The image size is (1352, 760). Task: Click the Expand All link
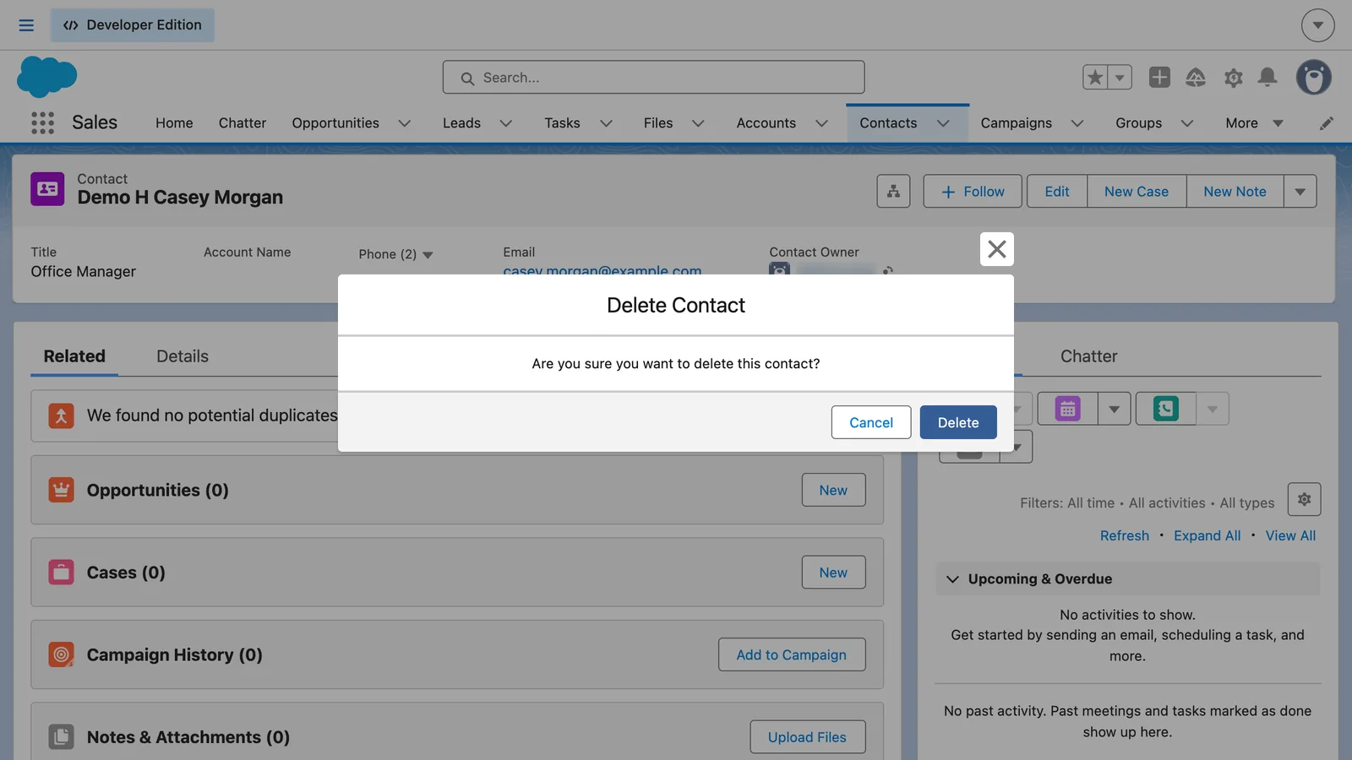(1207, 535)
